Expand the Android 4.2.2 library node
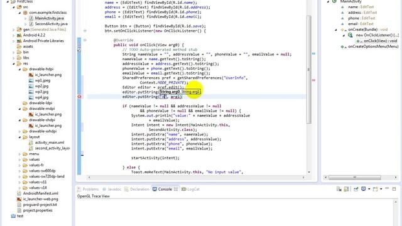This screenshot has width=402, height=226. click(14, 35)
